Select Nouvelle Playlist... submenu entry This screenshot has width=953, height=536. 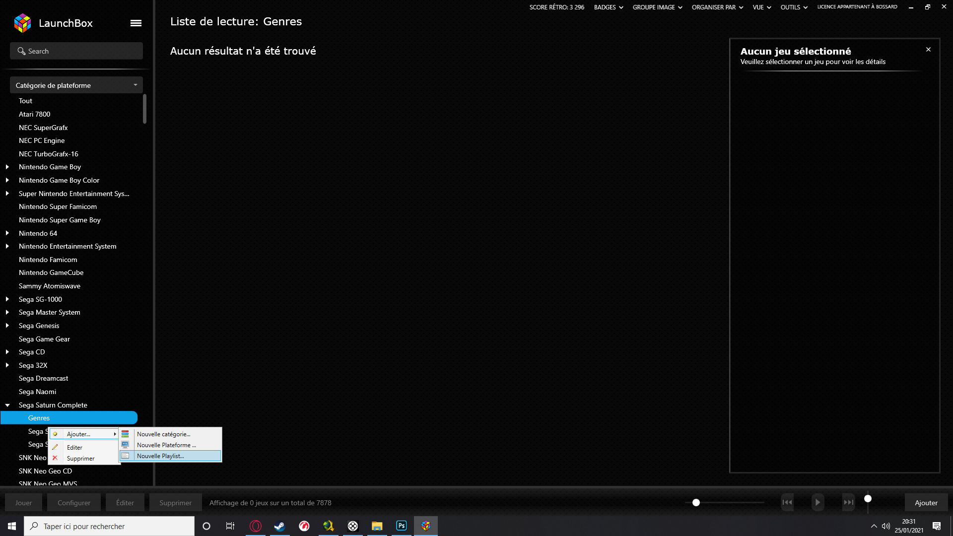tap(170, 456)
